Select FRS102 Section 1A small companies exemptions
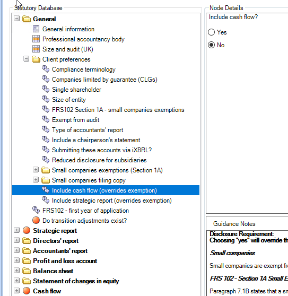The image size is (288, 296). click(x=118, y=110)
